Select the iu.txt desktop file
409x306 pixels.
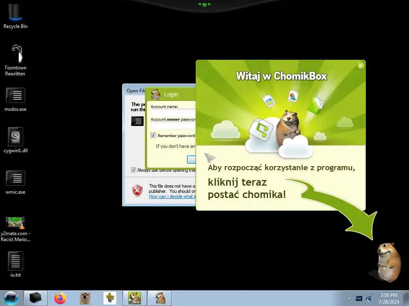click(x=16, y=265)
